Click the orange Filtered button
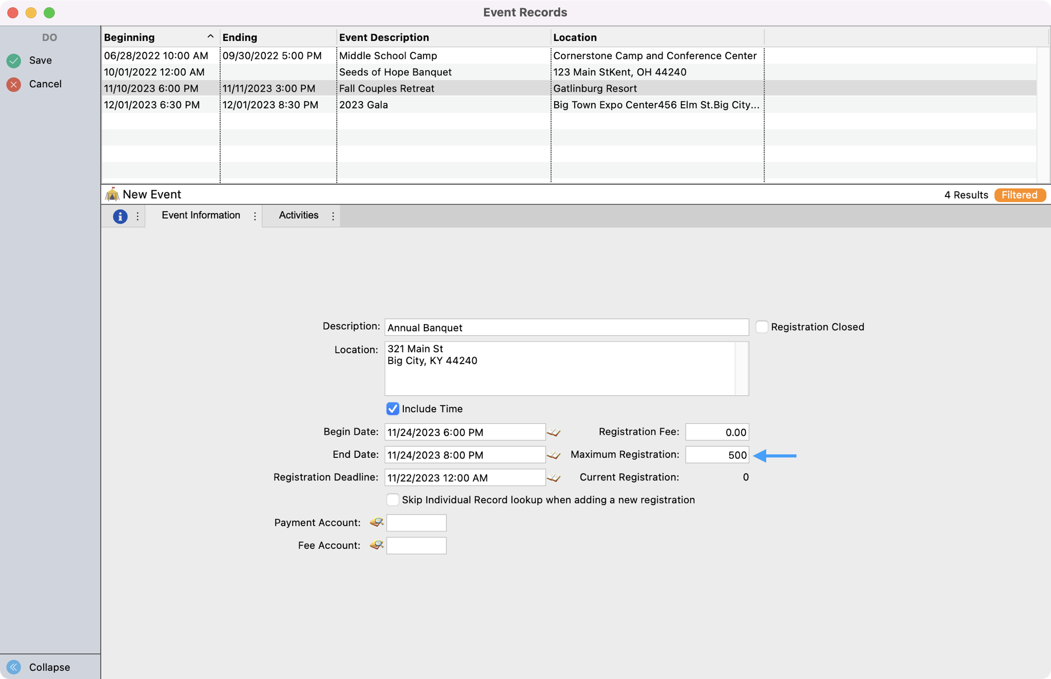The height and width of the screenshot is (679, 1051). point(1019,195)
